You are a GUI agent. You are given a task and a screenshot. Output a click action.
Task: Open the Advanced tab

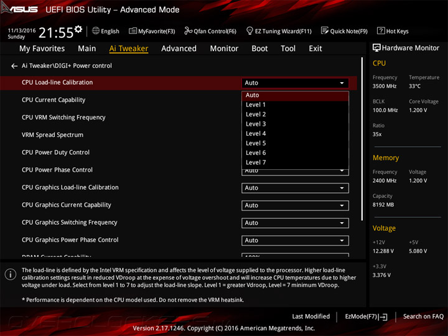coord(179,49)
